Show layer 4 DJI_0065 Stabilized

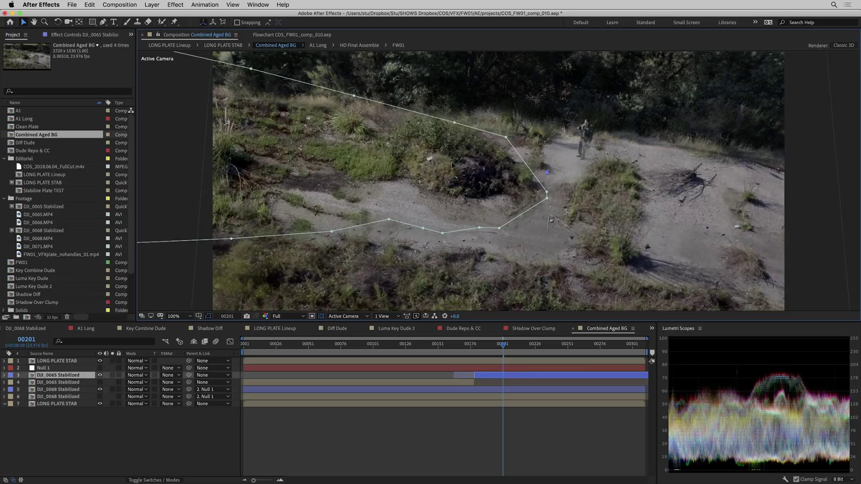100,382
